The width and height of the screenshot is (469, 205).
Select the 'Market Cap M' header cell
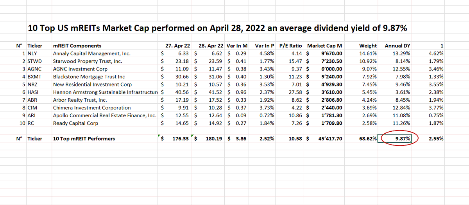[x=325, y=46]
